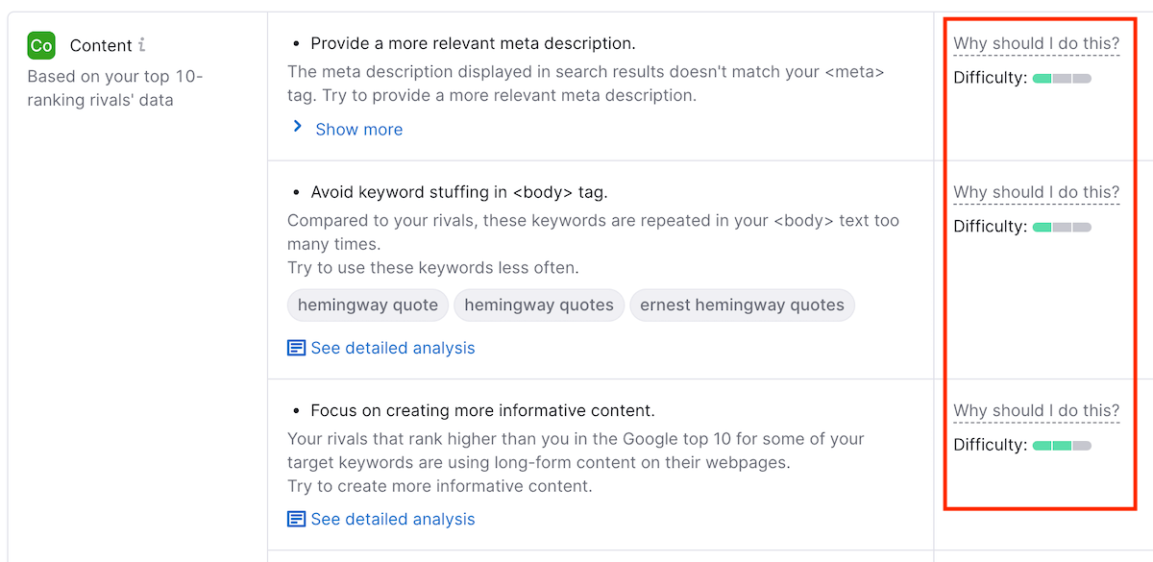The height and width of the screenshot is (562, 1153).
Task: Click the informative content difficulty bar
Action: click(x=1062, y=445)
